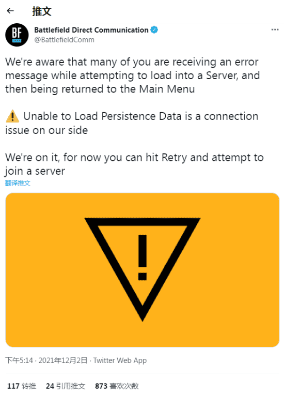
Task: Open the orange warning triangle image
Action: (142, 270)
